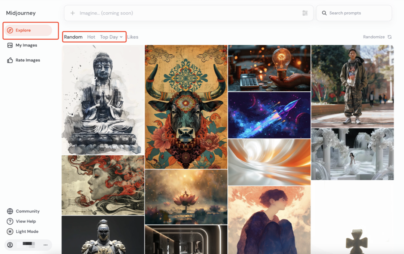Open account options three-dot menu
This screenshot has height=254, width=404.
45,245
